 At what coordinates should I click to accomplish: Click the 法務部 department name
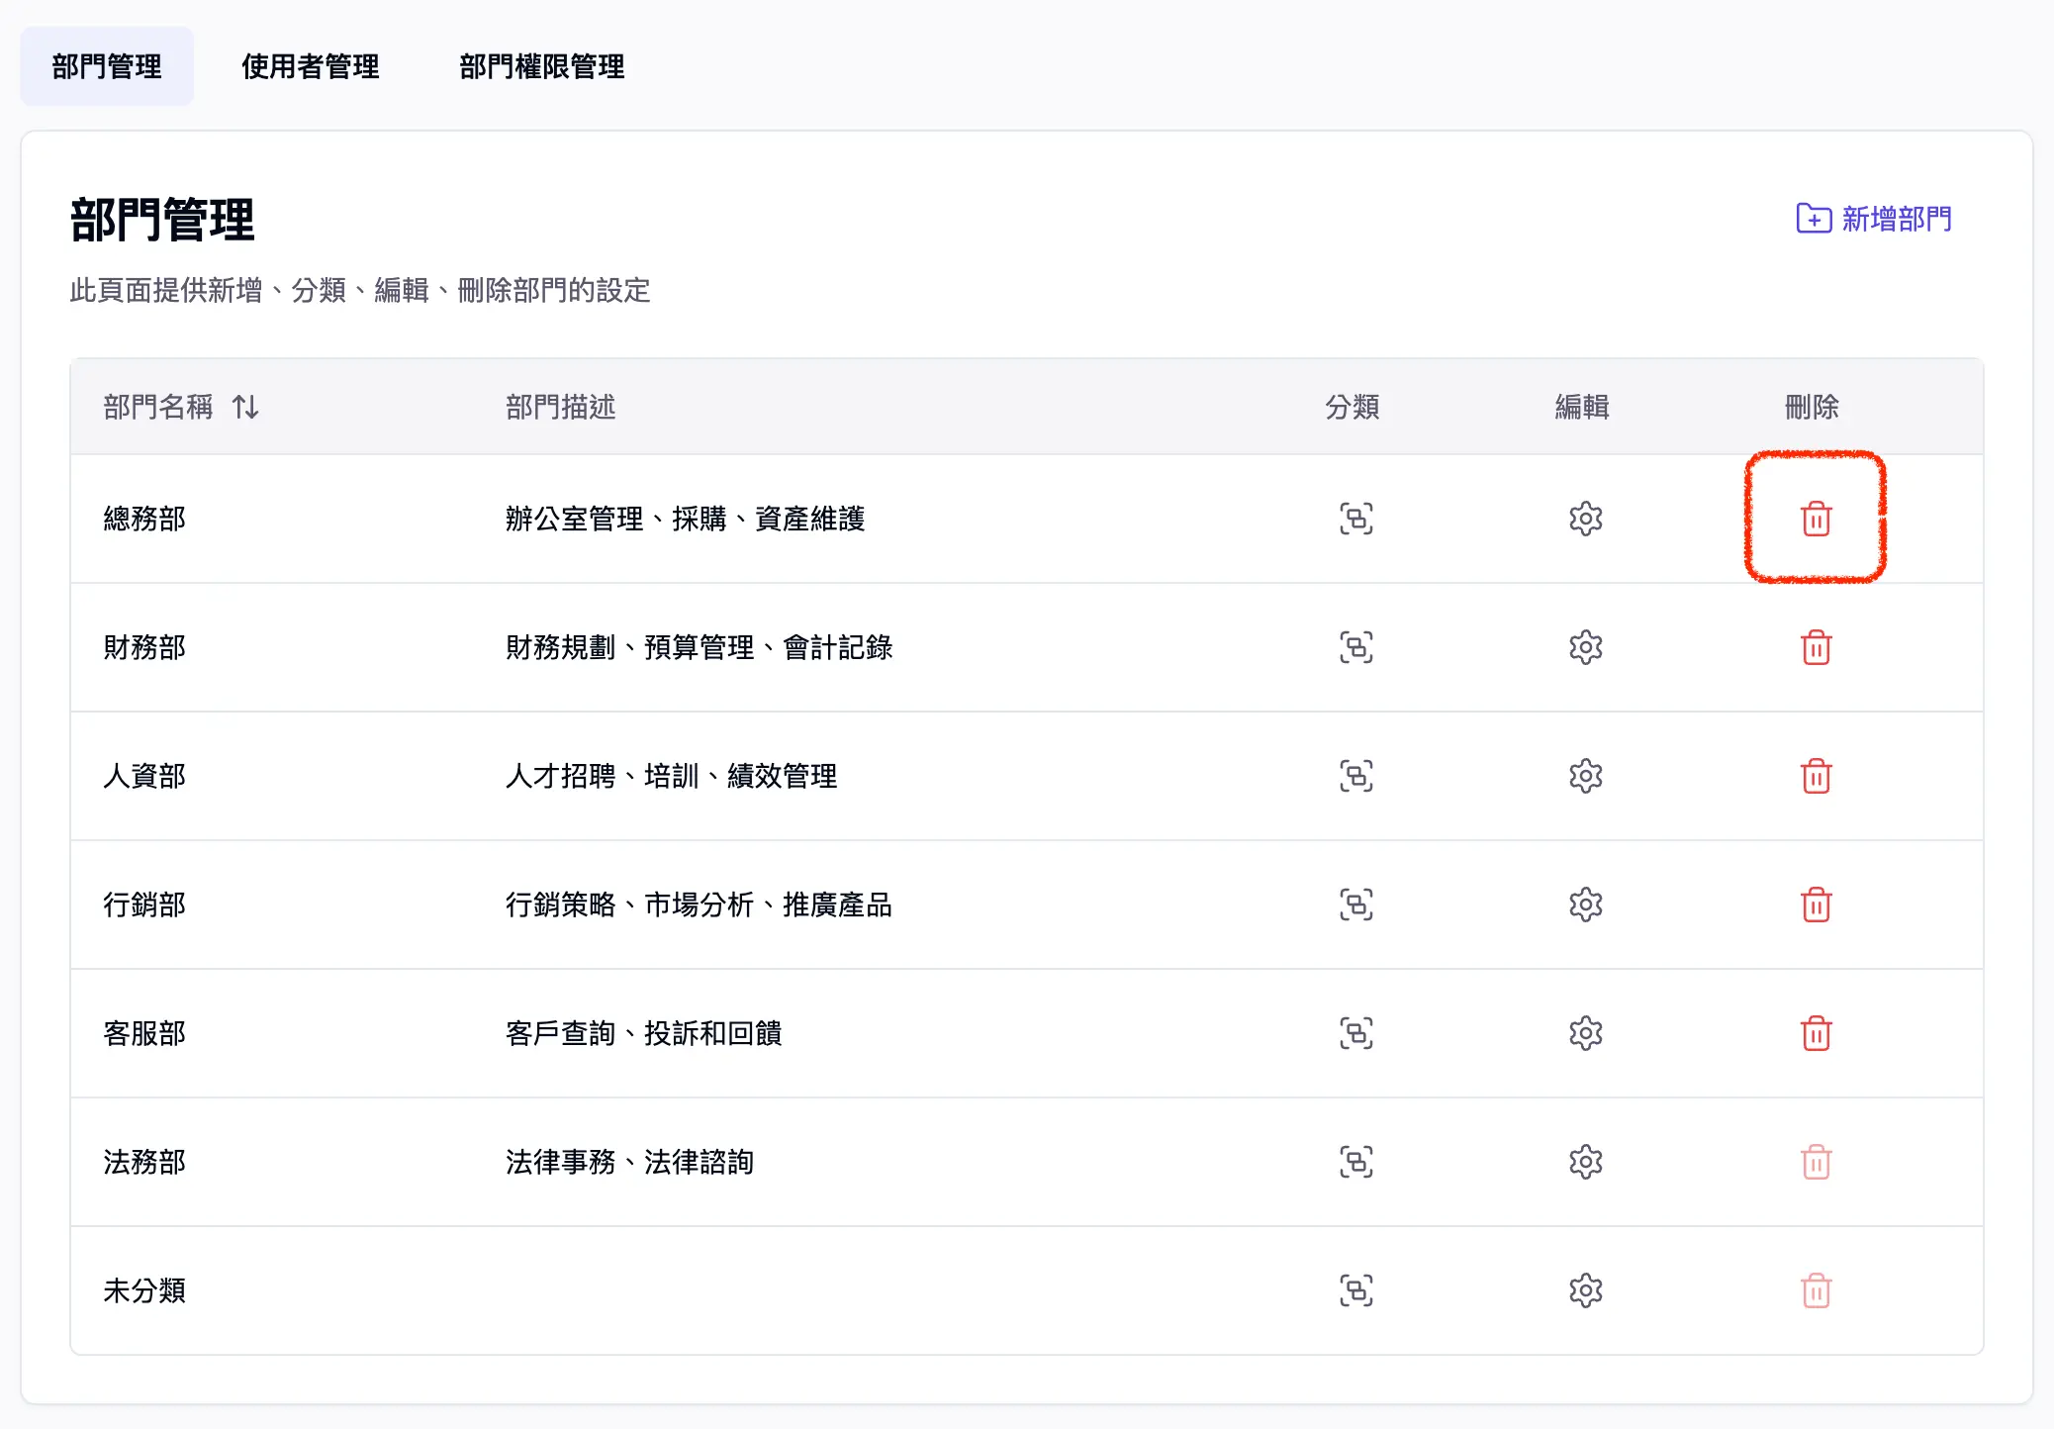[x=144, y=1162]
